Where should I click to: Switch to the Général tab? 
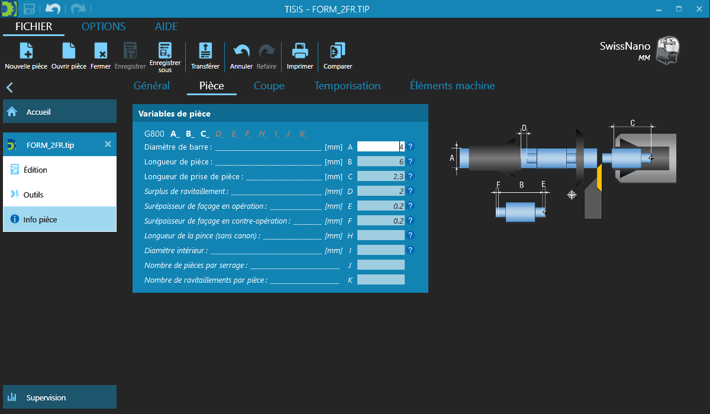click(151, 86)
